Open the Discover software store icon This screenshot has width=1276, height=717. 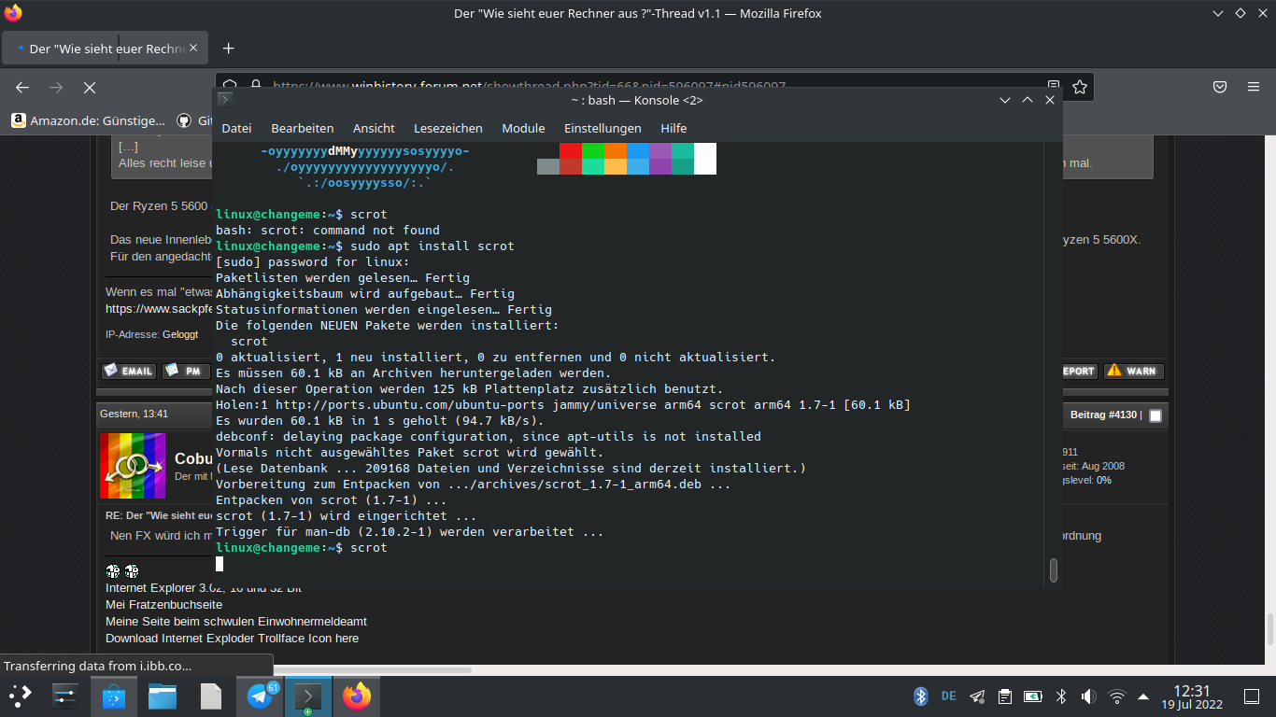point(114,696)
